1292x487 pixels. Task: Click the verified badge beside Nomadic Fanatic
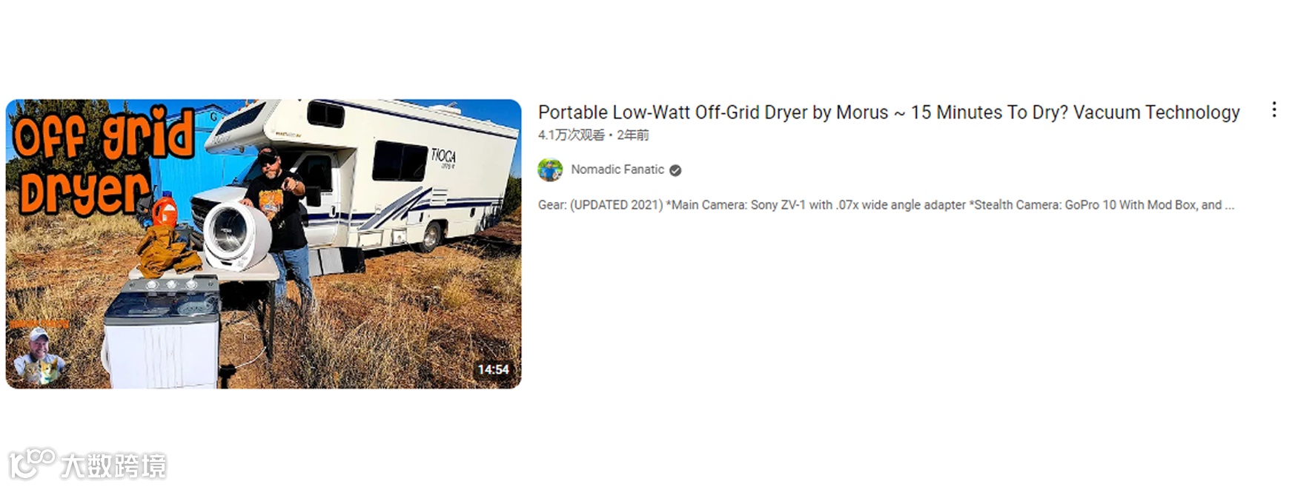(675, 170)
